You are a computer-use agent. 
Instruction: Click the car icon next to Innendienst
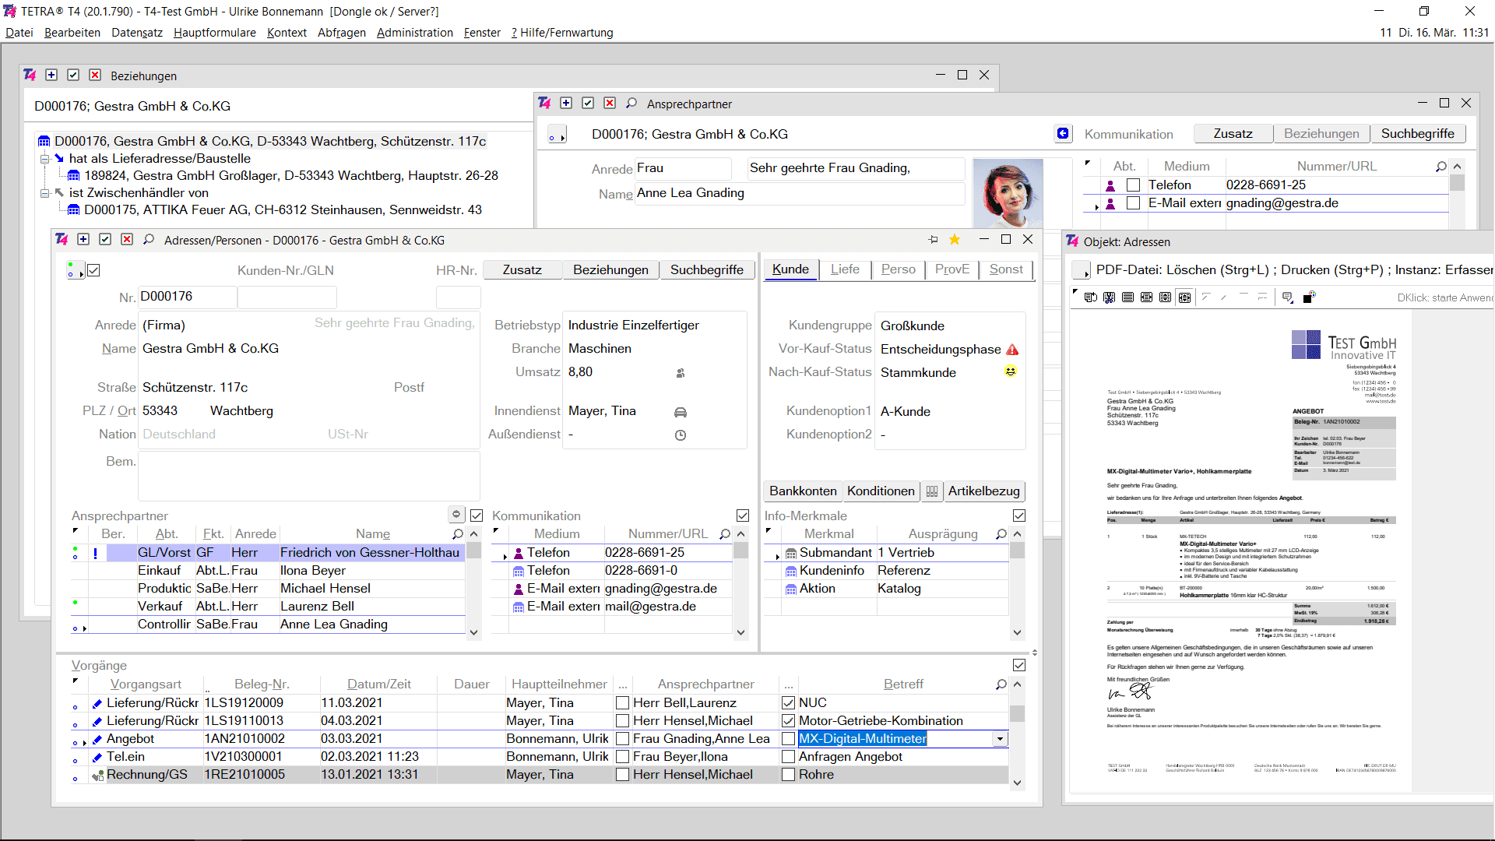click(x=681, y=412)
